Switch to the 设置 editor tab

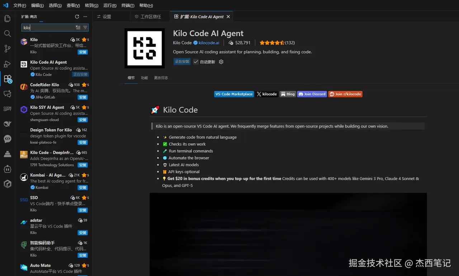(112, 16)
